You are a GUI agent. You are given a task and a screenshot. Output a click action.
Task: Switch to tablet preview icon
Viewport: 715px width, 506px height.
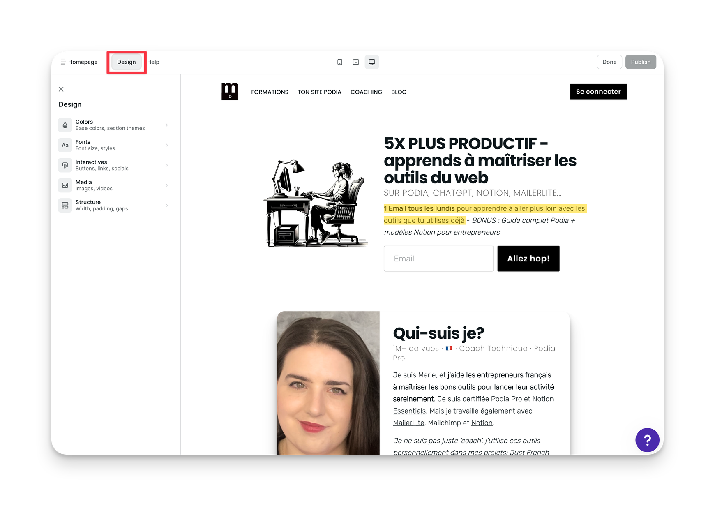coord(356,62)
